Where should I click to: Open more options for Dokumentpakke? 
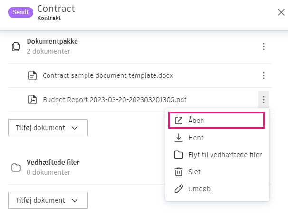coord(264,47)
